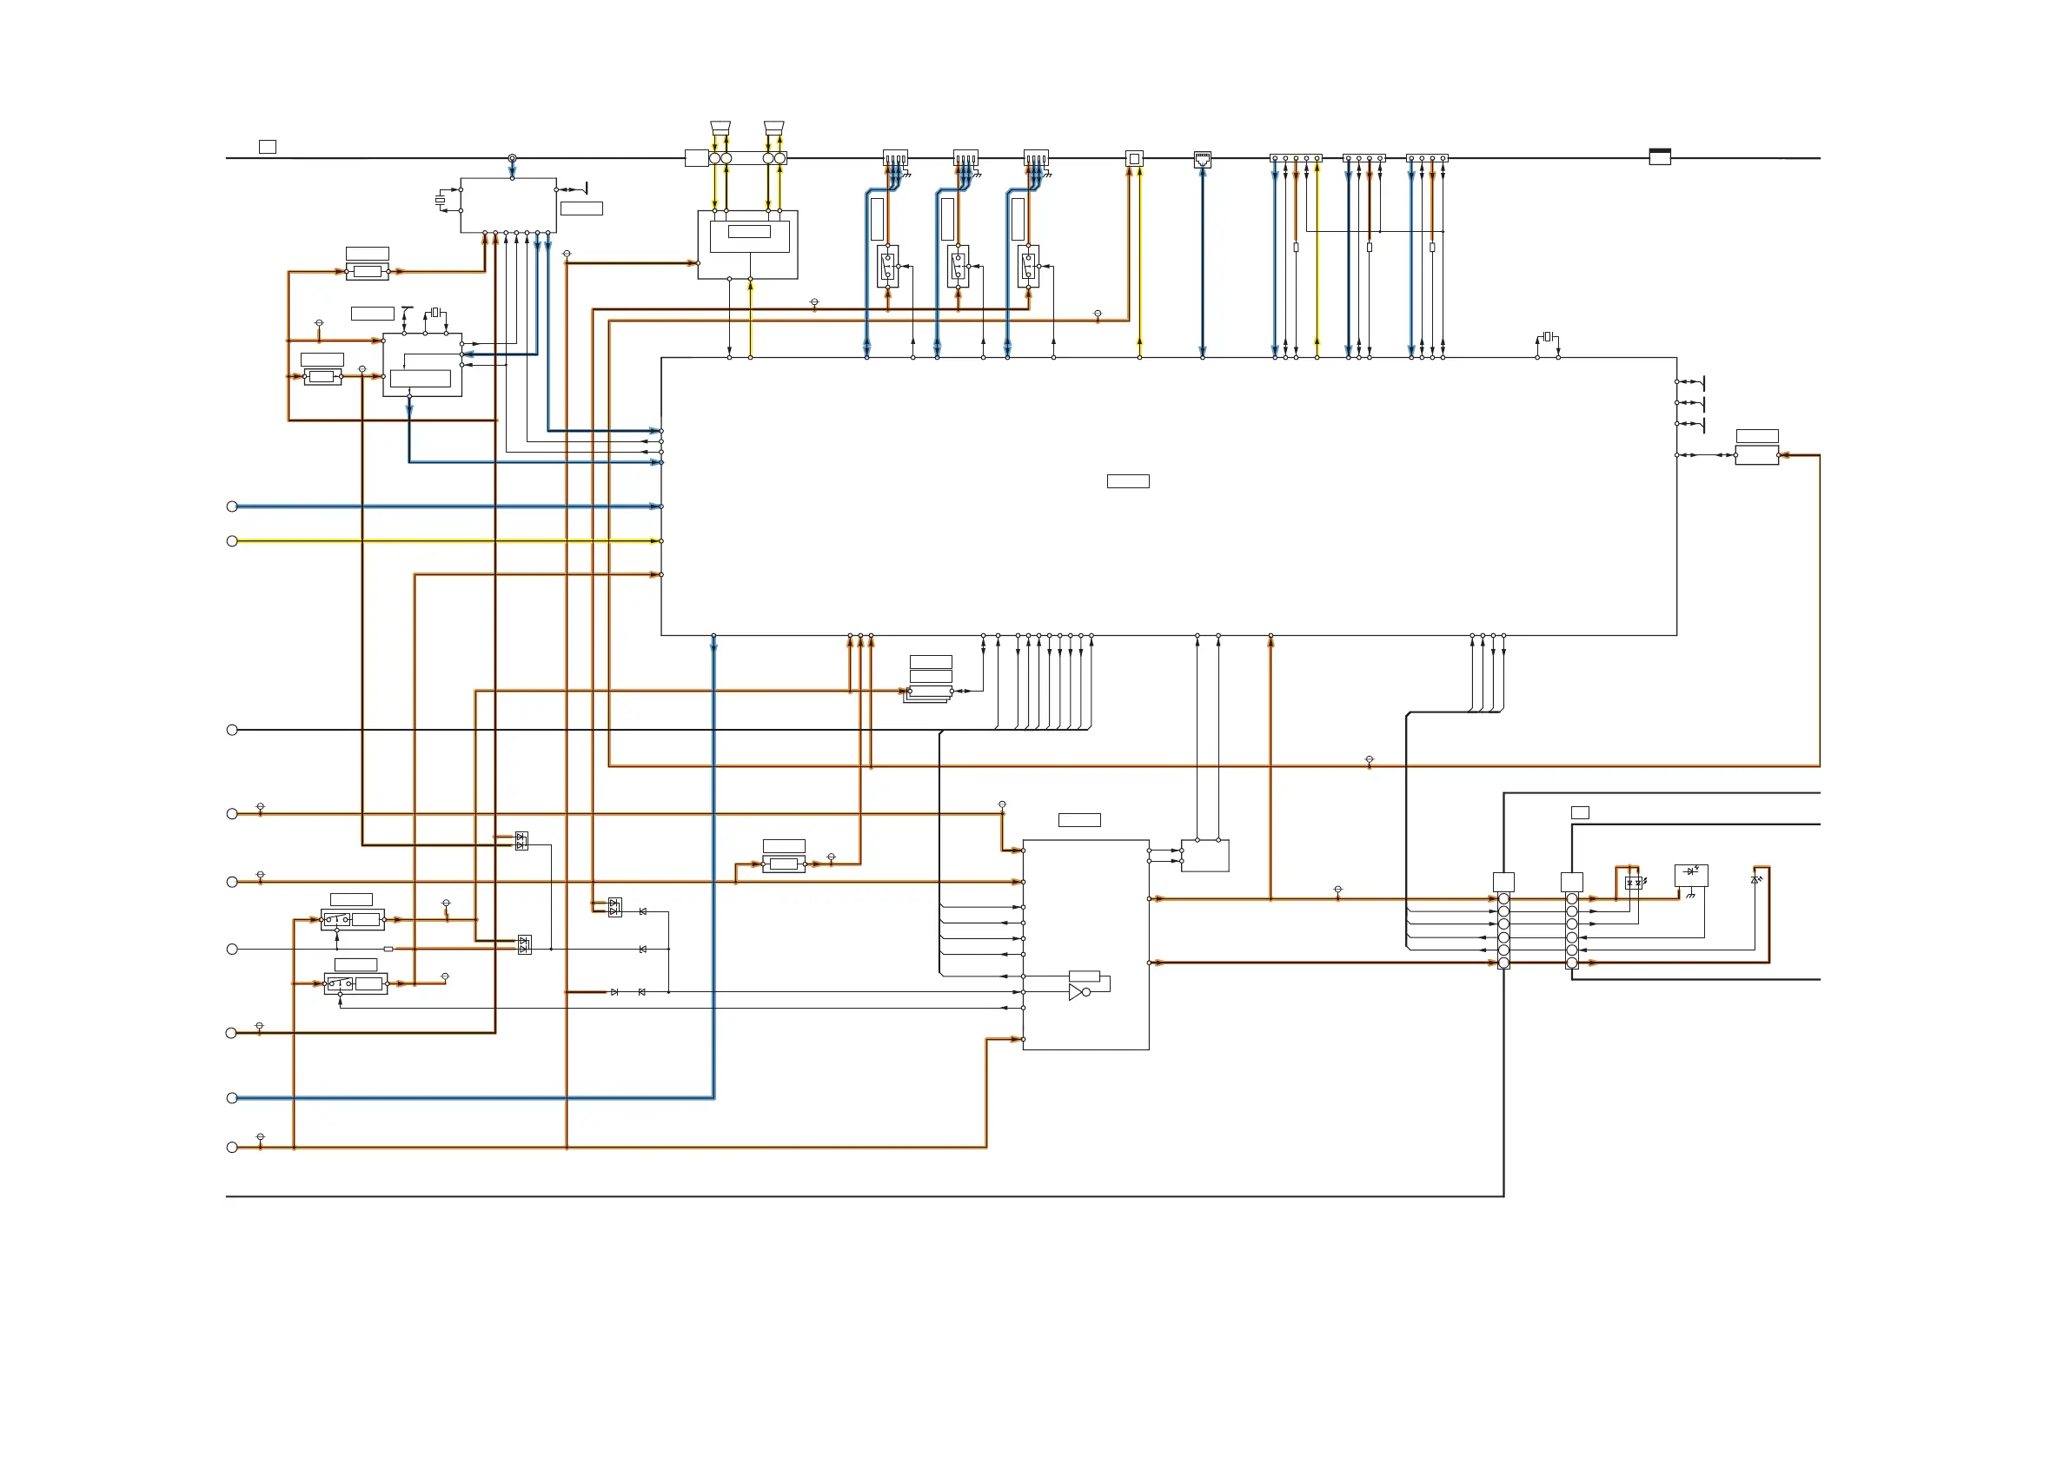The height and width of the screenshot is (1463, 2070).
Task: Click the black-topped box on top line
Action: (x=1659, y=157)
